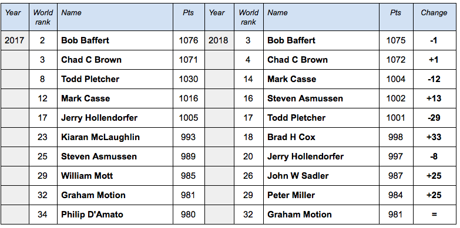Screen dimensions: 460x228
Task: Select the Brad H Cox name cell
Action: [321, 137]
